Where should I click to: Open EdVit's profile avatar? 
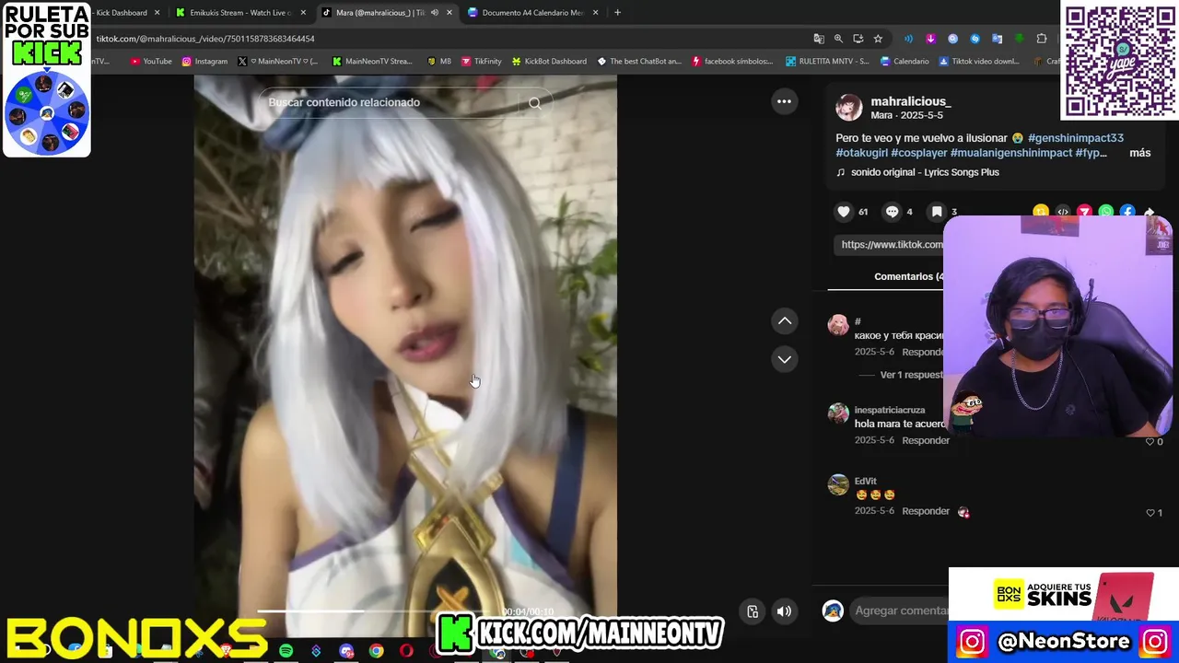838,484
